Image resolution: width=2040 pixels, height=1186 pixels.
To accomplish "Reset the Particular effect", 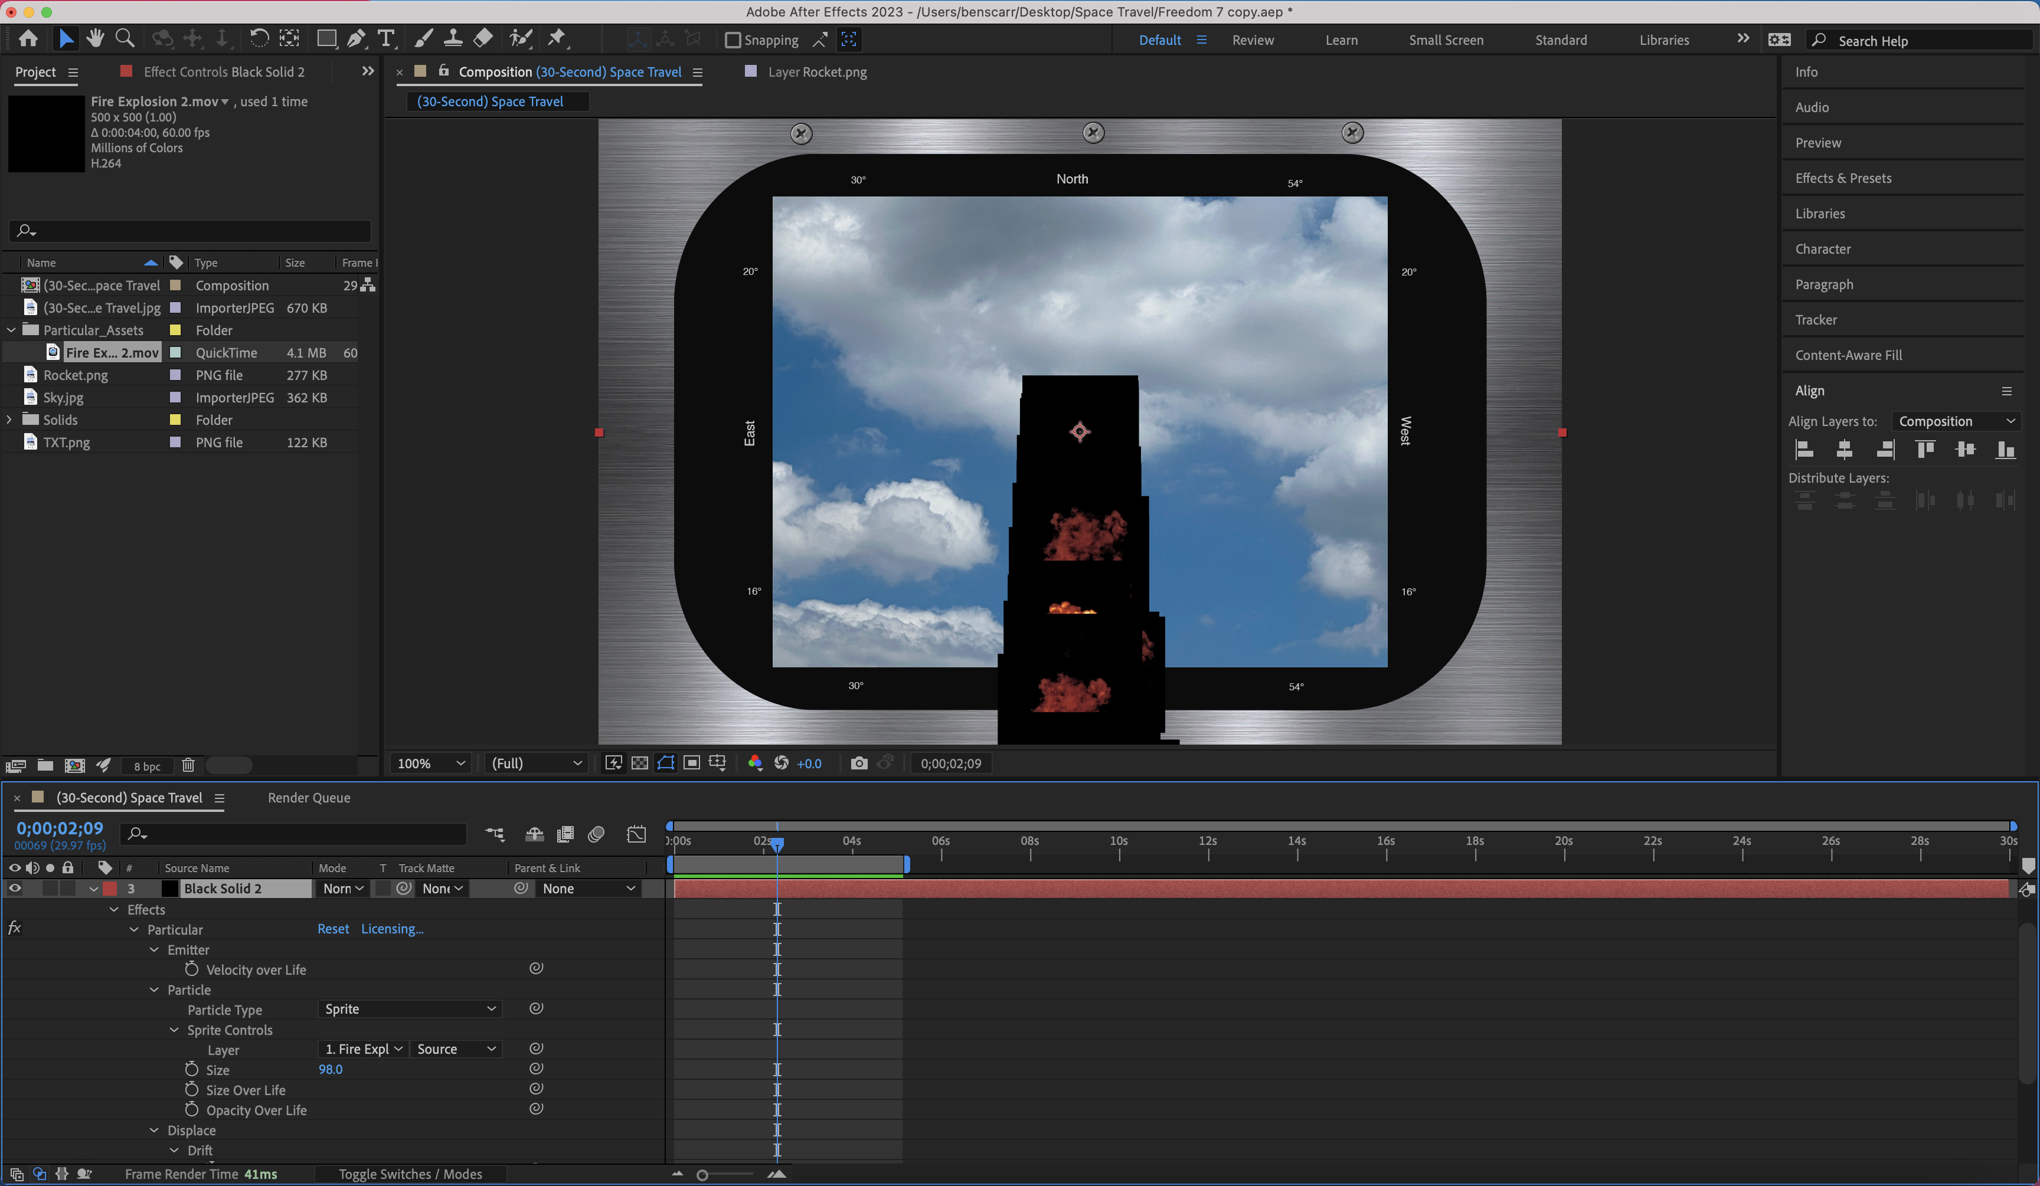I will 334,928.
